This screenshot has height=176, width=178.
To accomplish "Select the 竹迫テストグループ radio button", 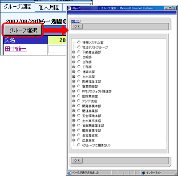I will click(x=79, y=47).
